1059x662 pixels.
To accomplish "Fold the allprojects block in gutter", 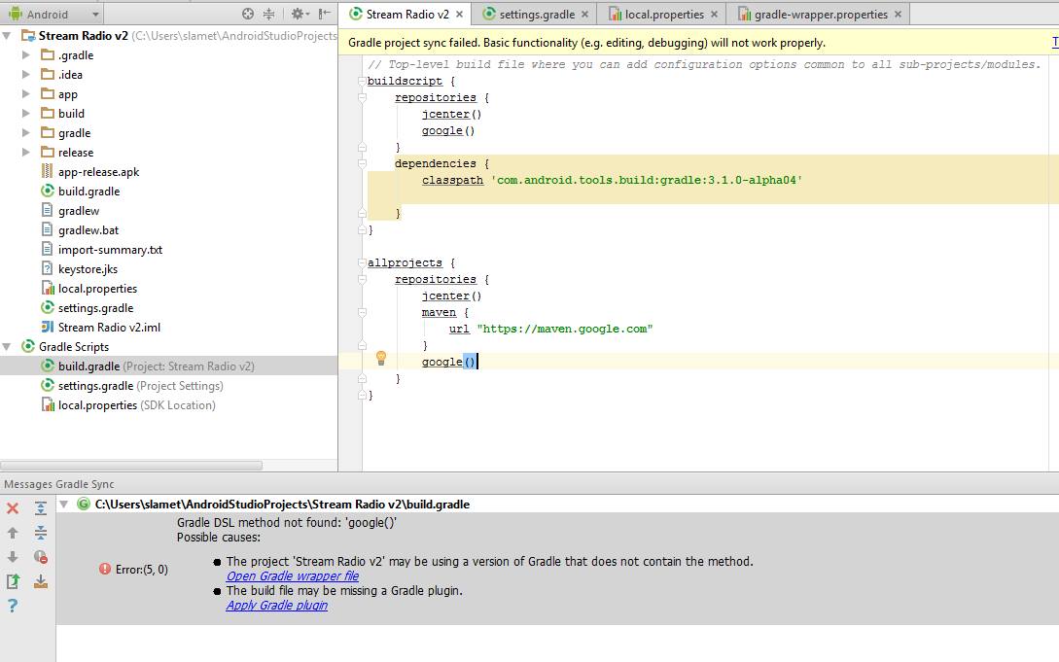I will (x=362, y=262).
